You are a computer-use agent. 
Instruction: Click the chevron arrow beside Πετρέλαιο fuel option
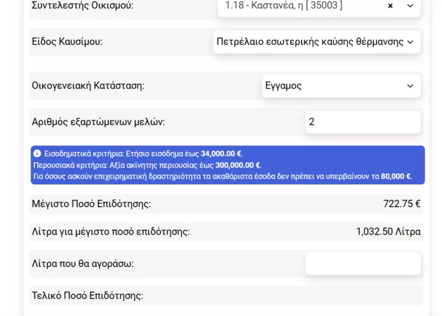tap(410, 42)
